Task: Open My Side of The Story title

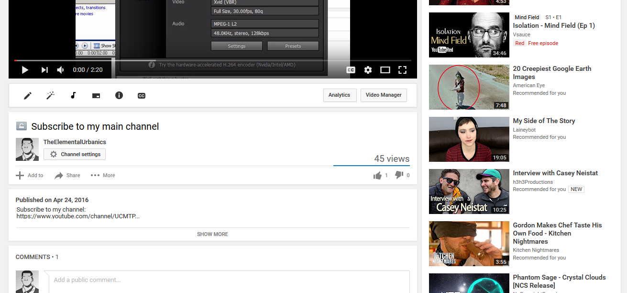Action: (544, 121)
